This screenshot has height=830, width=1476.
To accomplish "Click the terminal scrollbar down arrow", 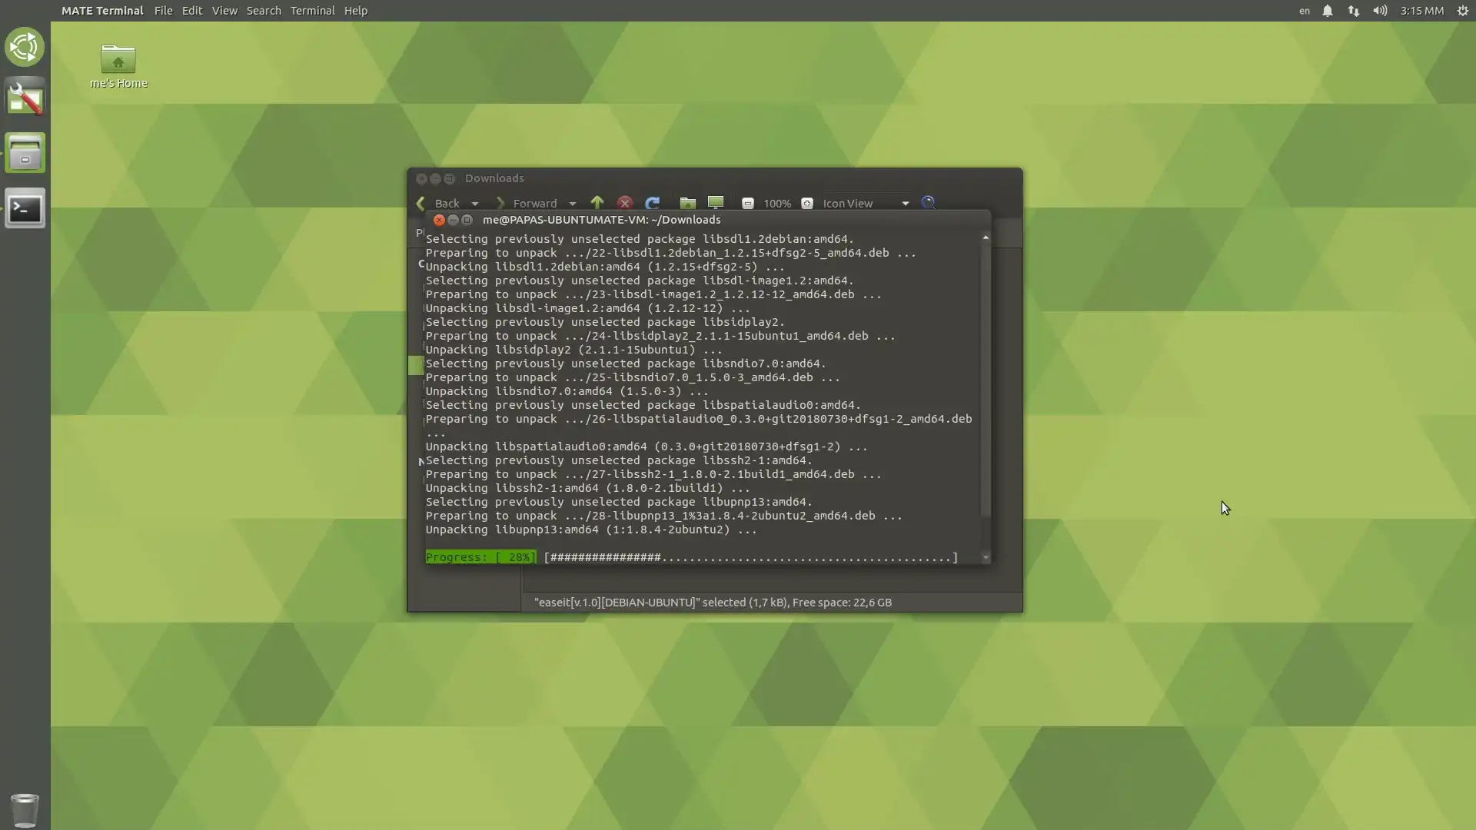I will pyautogui.click(x=986, y=557).
